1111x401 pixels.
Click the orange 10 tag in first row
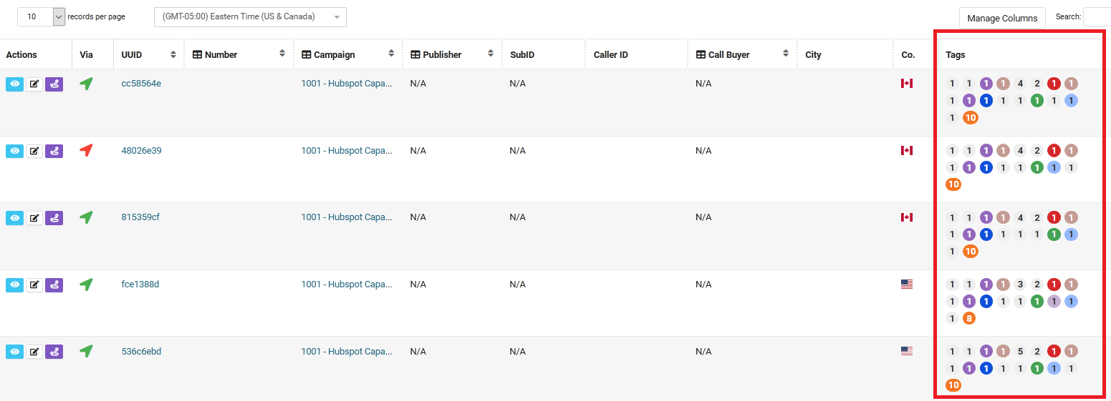coord(971,118)
